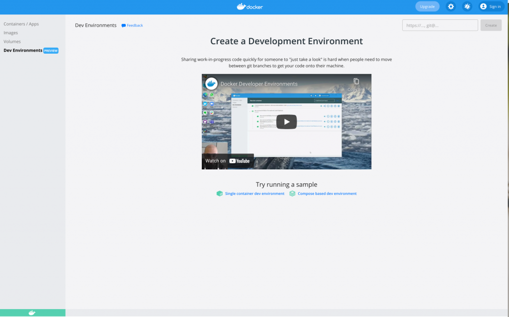Click the YouTube logo on video
Screen dimensions: 509x317
[x=240, y=161]
